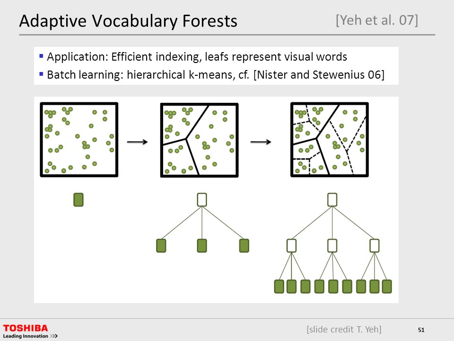Select the three-region partitioned box
The height and width of the screenshot is (341, 454).
click(199, 140)
